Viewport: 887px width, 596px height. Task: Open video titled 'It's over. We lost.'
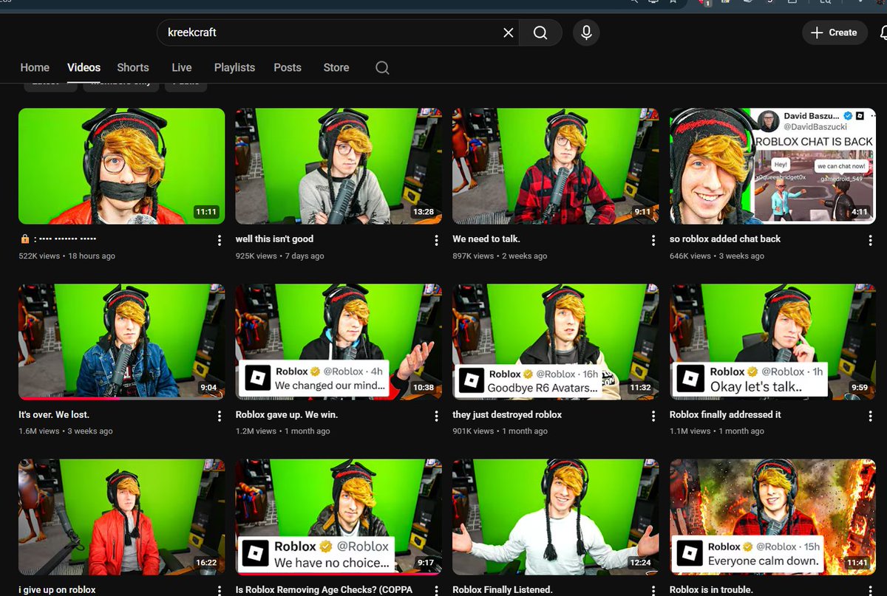pos(53,415)
